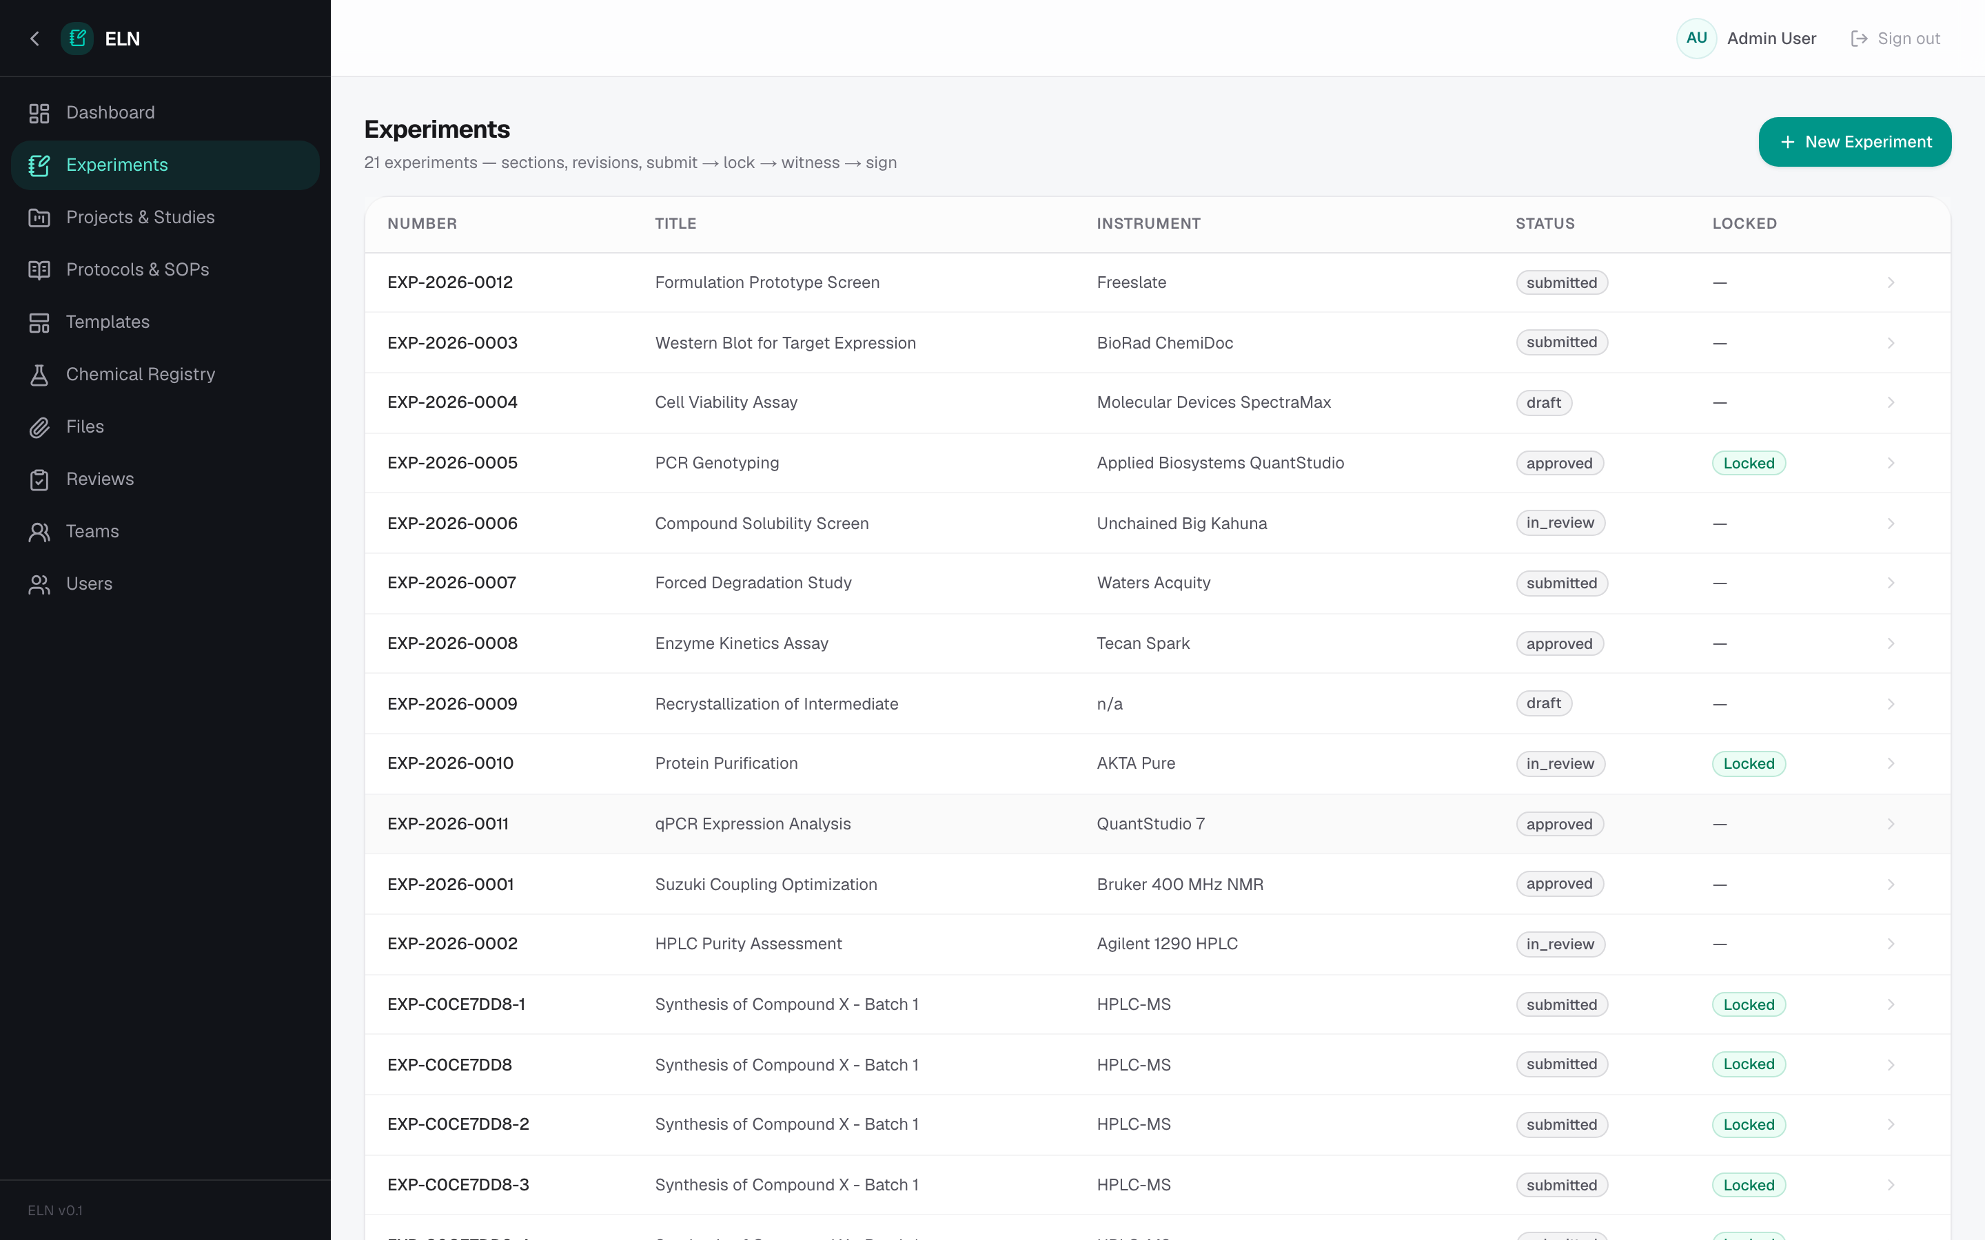The height and width of the screenshot is (1240, 1985).
Task: Click Locked badge on Protein Purification row
Action: (1748, 763)
